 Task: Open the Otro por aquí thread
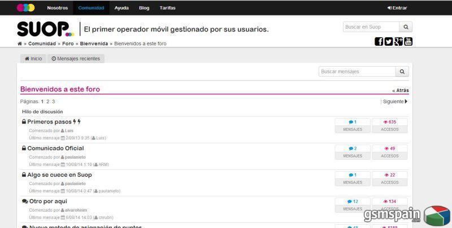coord(48,201)
